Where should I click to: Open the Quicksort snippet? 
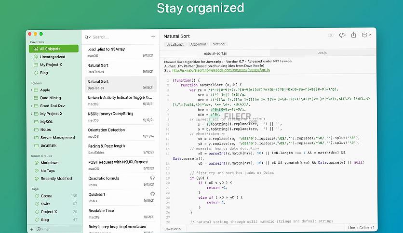pos(121,197)
